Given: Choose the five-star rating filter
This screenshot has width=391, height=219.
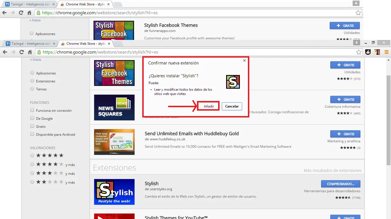Looking at the screenshot, I should (x=32, y=155).
